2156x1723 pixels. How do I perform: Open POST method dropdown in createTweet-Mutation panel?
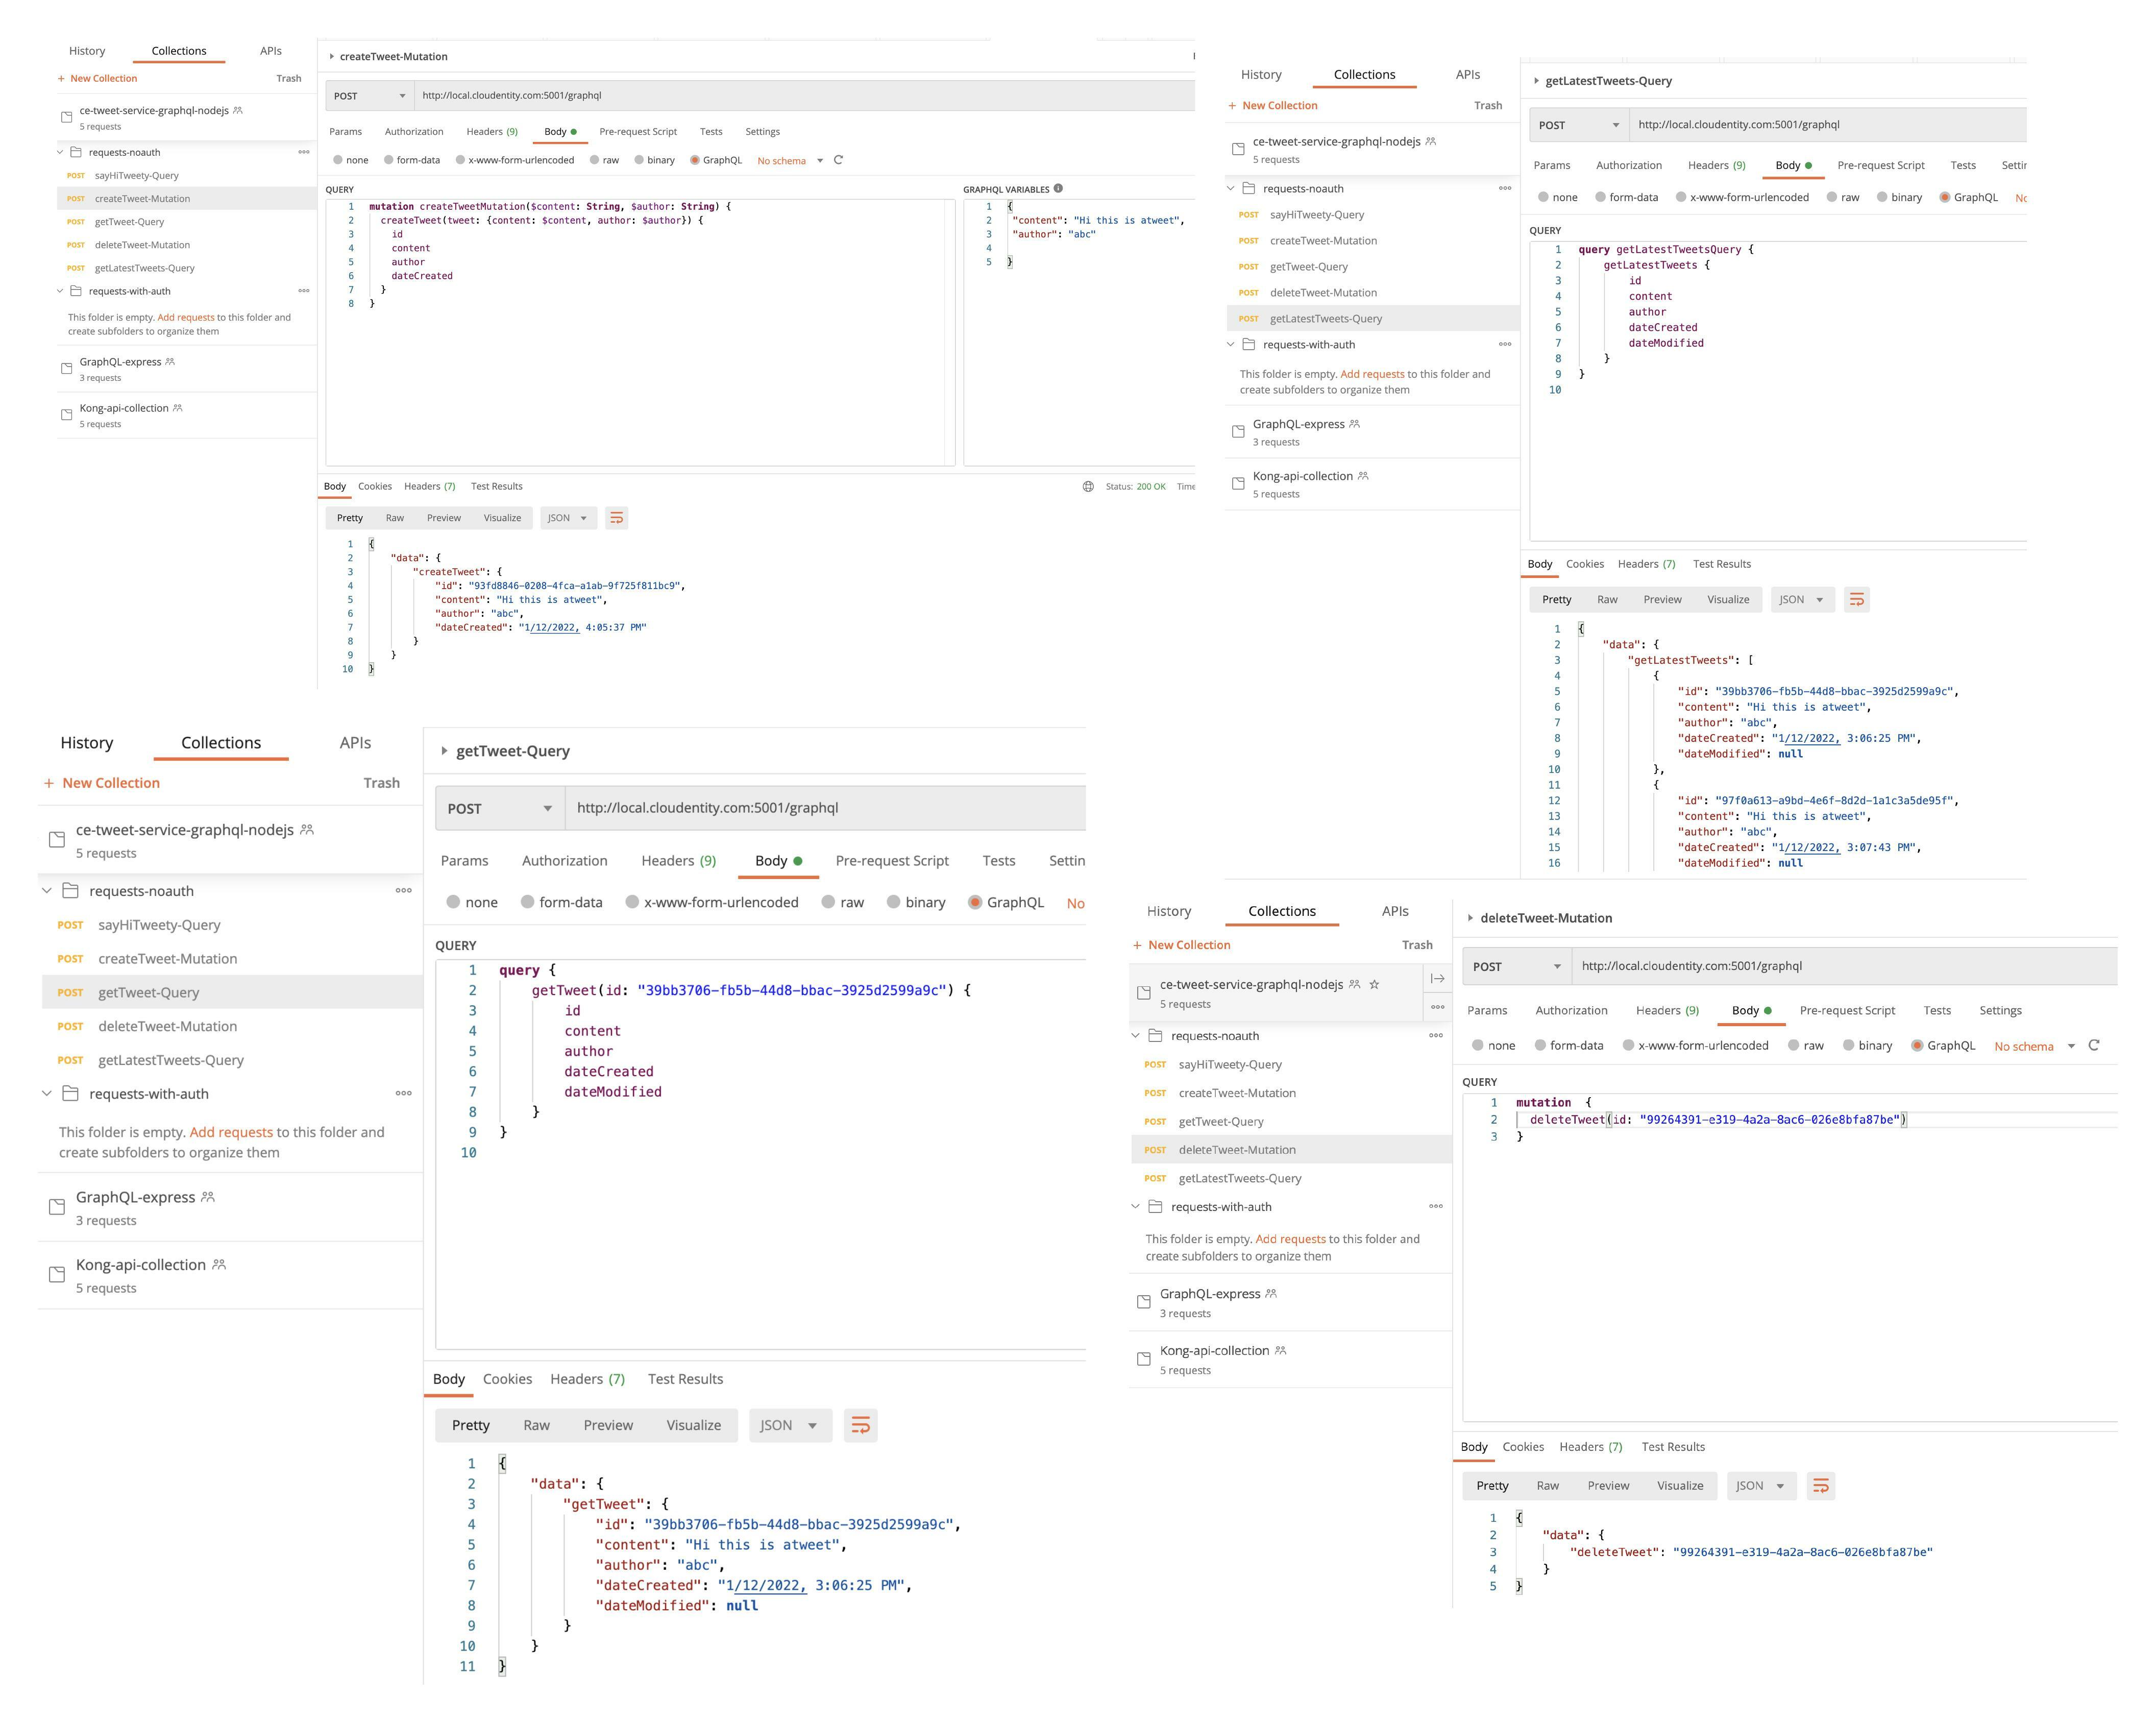pos(369,96)
